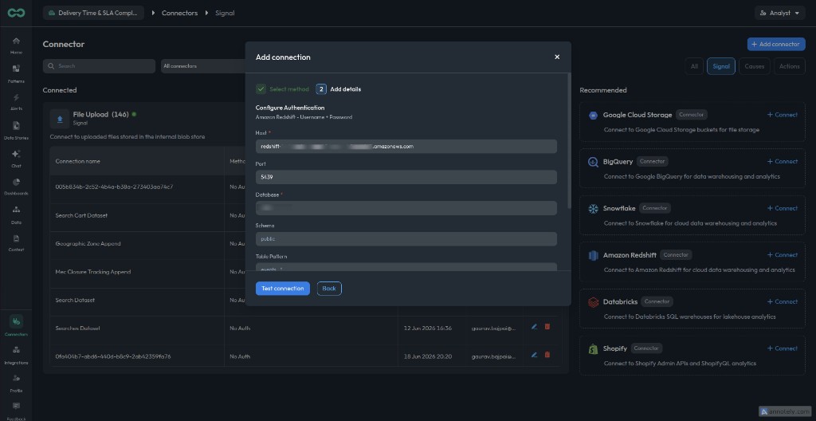Viewport: 816px width, 421px height.
Task: Close the Add connection dialog
Action: tap(557, 57)
